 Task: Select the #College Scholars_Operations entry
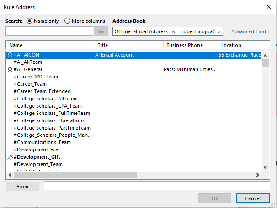(x=48, y=120)
